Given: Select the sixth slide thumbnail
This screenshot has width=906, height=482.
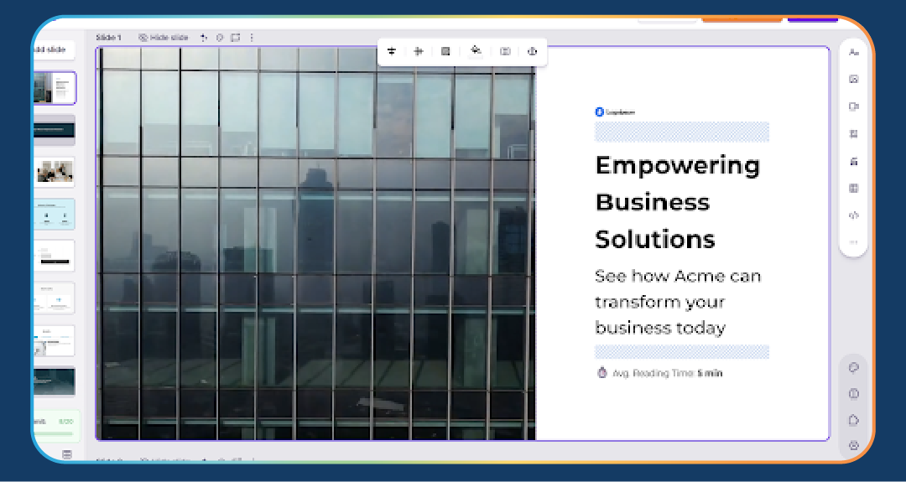Looking at the screenshot, I should point(55,298).
